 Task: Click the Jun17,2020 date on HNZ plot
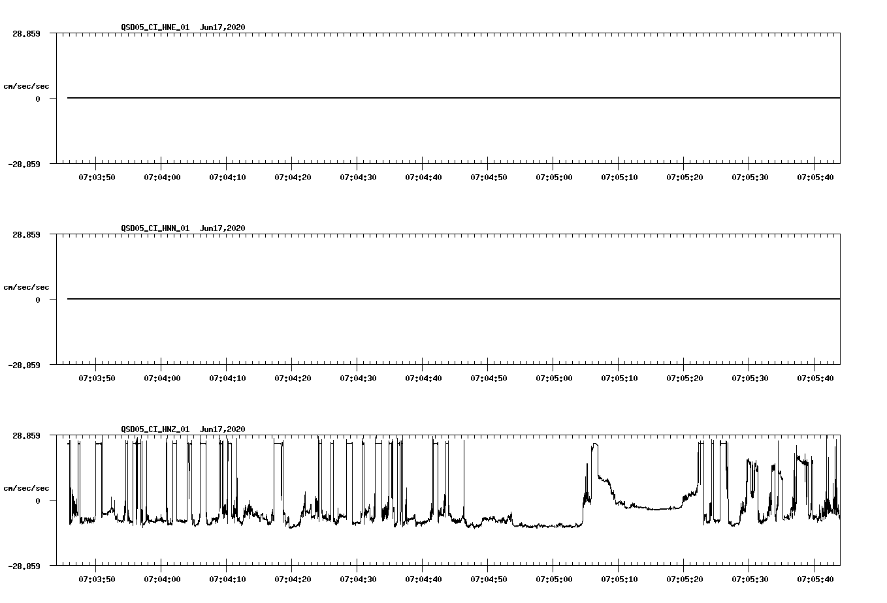pyautogui.click(x=223, y=429)
